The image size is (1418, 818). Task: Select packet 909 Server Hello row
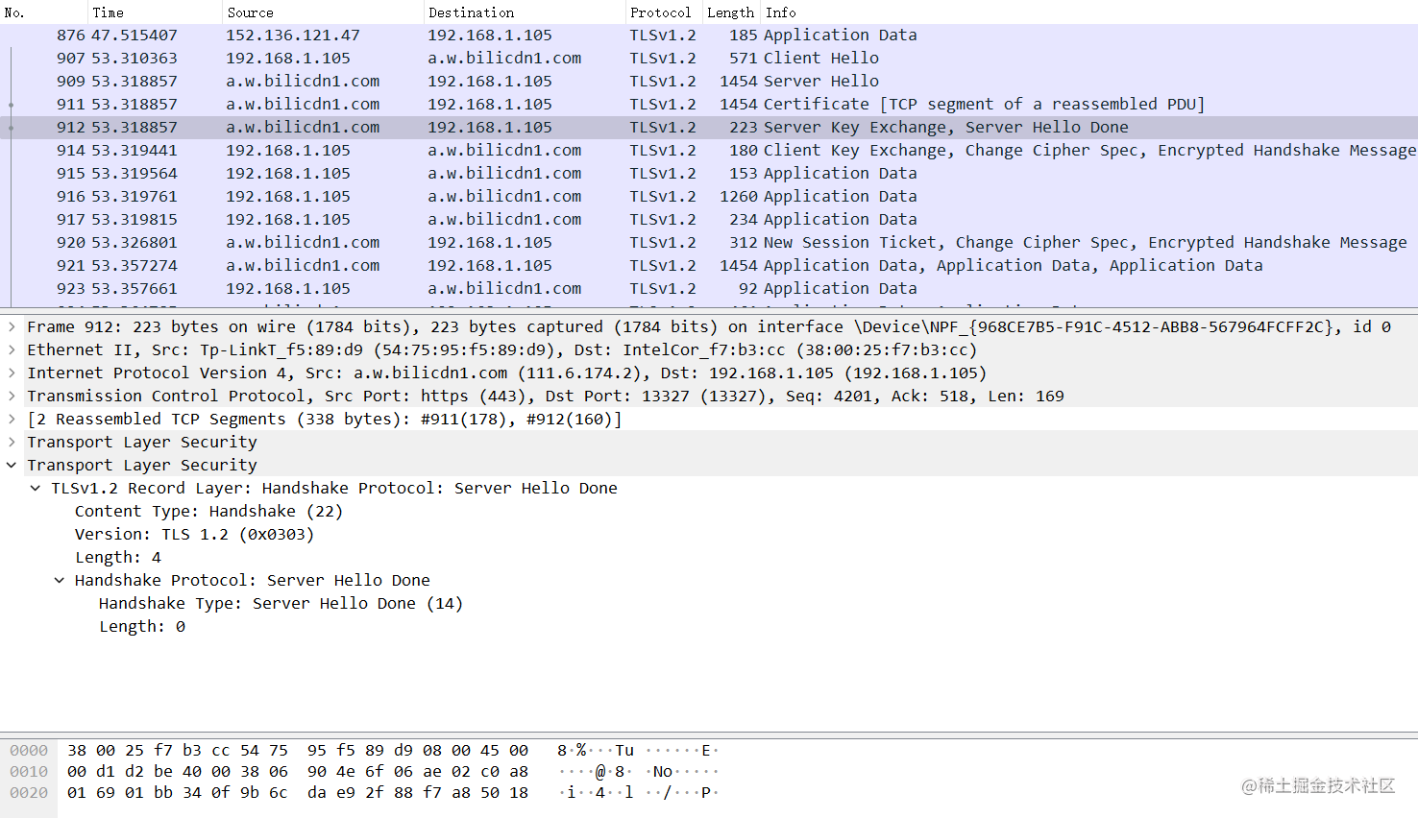coord(709,82)
